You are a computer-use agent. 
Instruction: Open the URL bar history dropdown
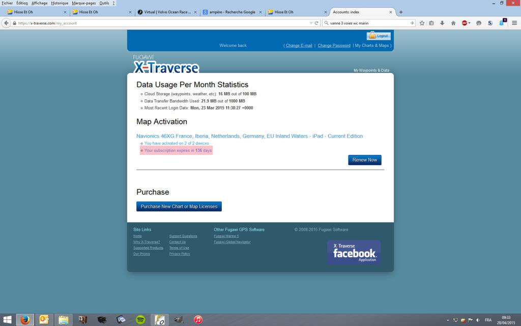pos(311,23)
